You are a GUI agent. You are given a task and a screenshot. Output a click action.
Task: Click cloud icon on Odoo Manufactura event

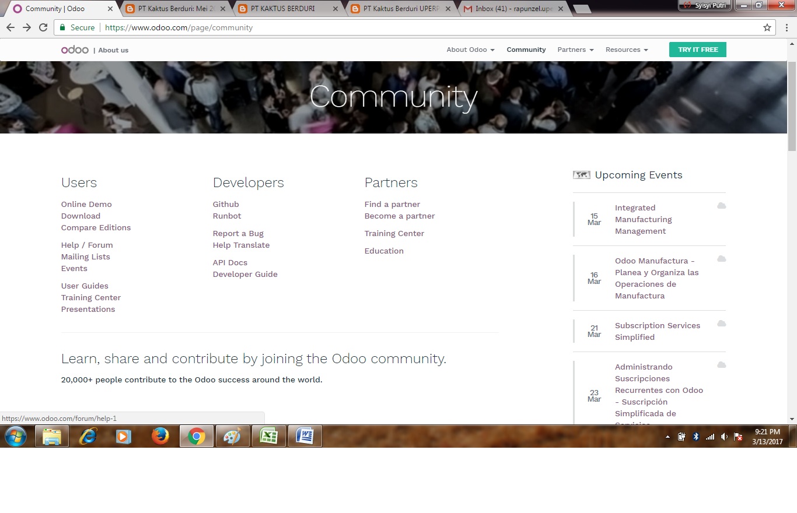(x=721, y=259)
